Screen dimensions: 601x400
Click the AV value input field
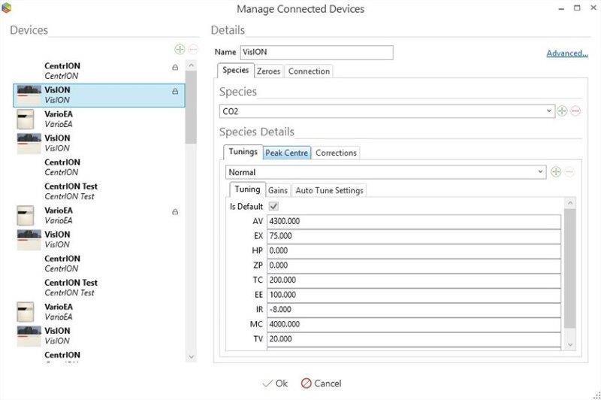[x=413, y=222]
